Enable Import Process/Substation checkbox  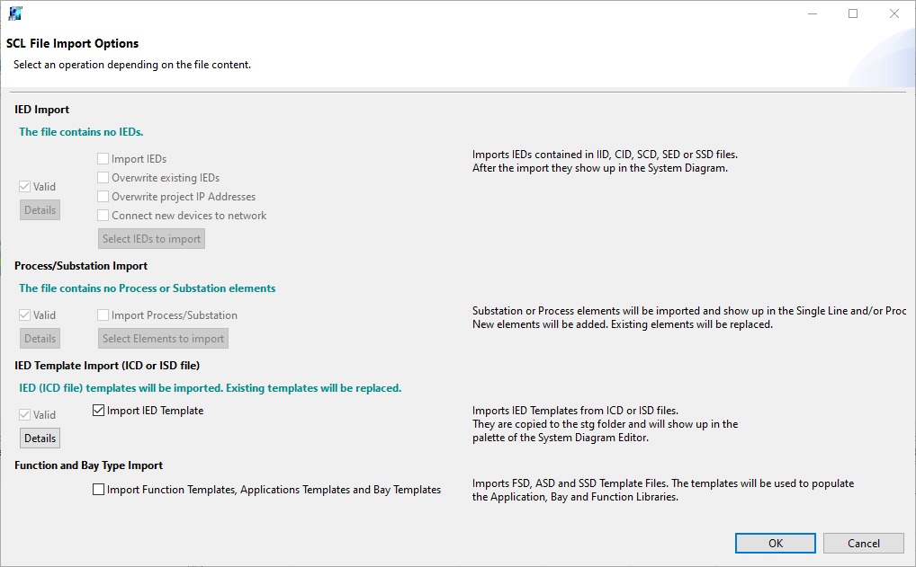click(103, 315)
